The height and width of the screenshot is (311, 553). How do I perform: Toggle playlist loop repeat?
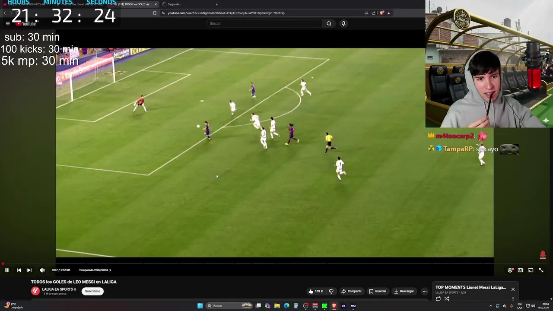(x=438, y=298)
